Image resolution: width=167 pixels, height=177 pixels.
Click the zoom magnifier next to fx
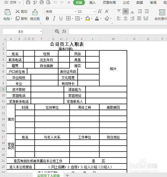coord(57,31)
